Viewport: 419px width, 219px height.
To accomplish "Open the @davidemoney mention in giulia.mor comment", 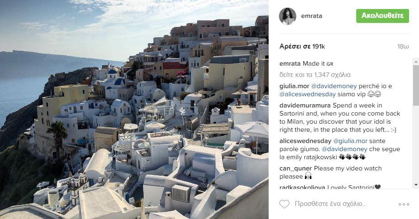I will pyautogui.click(x=334, y=86).
